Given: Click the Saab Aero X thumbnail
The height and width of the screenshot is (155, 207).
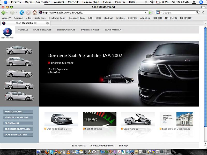Looking at the screenshot, I should 138,119.
